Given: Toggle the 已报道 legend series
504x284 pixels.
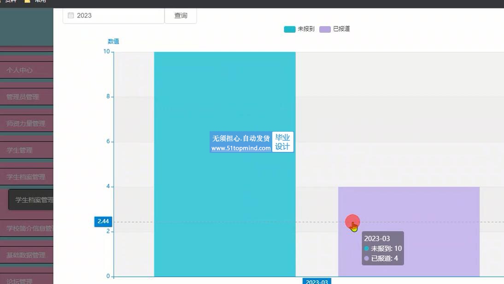Looking at the screenshot, I should (334, 29).
